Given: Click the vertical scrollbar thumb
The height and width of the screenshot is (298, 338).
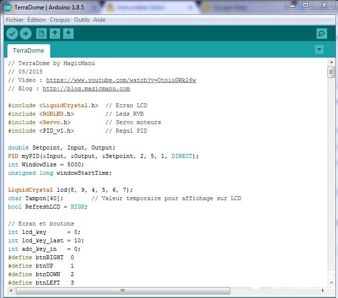Looking at the screenshot, I should coord(332,73).
